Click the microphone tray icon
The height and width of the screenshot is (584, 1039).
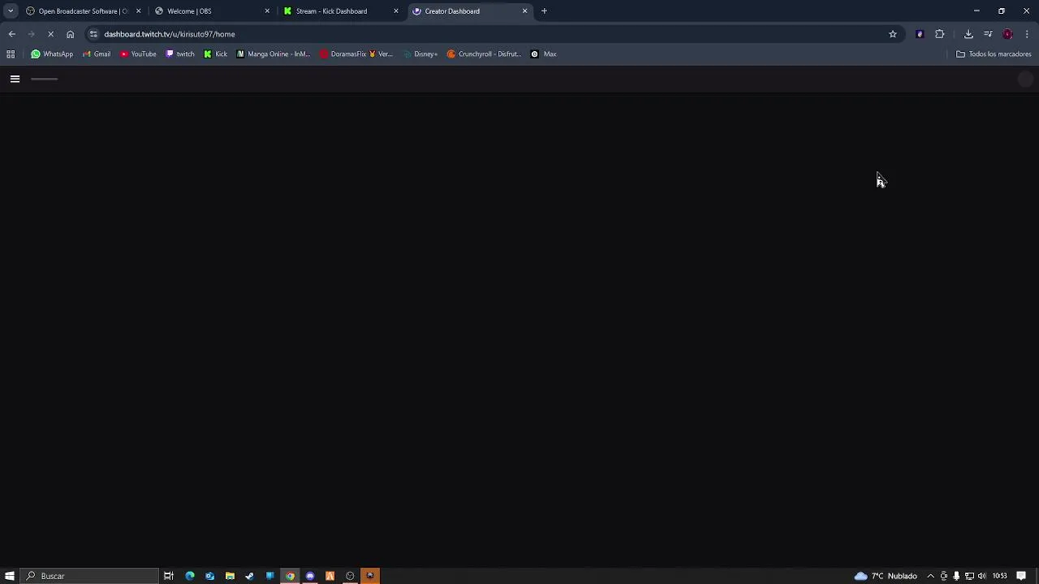coord(956,576)
